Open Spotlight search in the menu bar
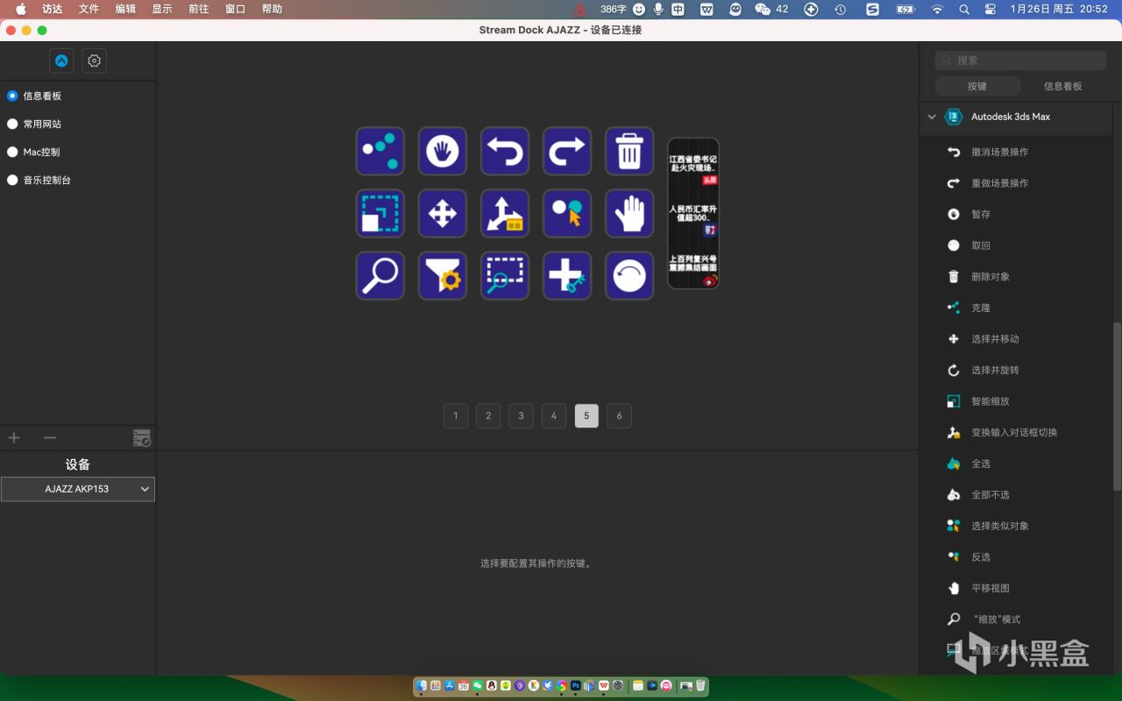Image resolution: width=1122 pixels, height=701 pixels. (x=964, y=9)
